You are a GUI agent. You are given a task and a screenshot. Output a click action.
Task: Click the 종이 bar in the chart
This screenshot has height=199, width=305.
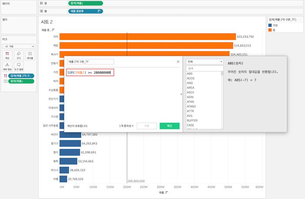(x=70, y=152)
